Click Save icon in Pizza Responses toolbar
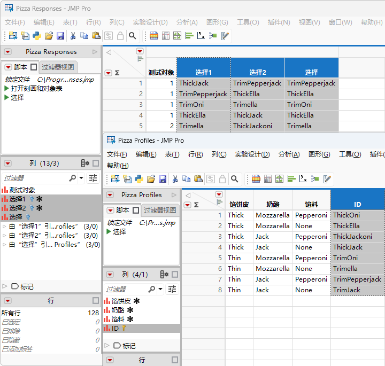This screenshot has height=366, width=385. 60,36
